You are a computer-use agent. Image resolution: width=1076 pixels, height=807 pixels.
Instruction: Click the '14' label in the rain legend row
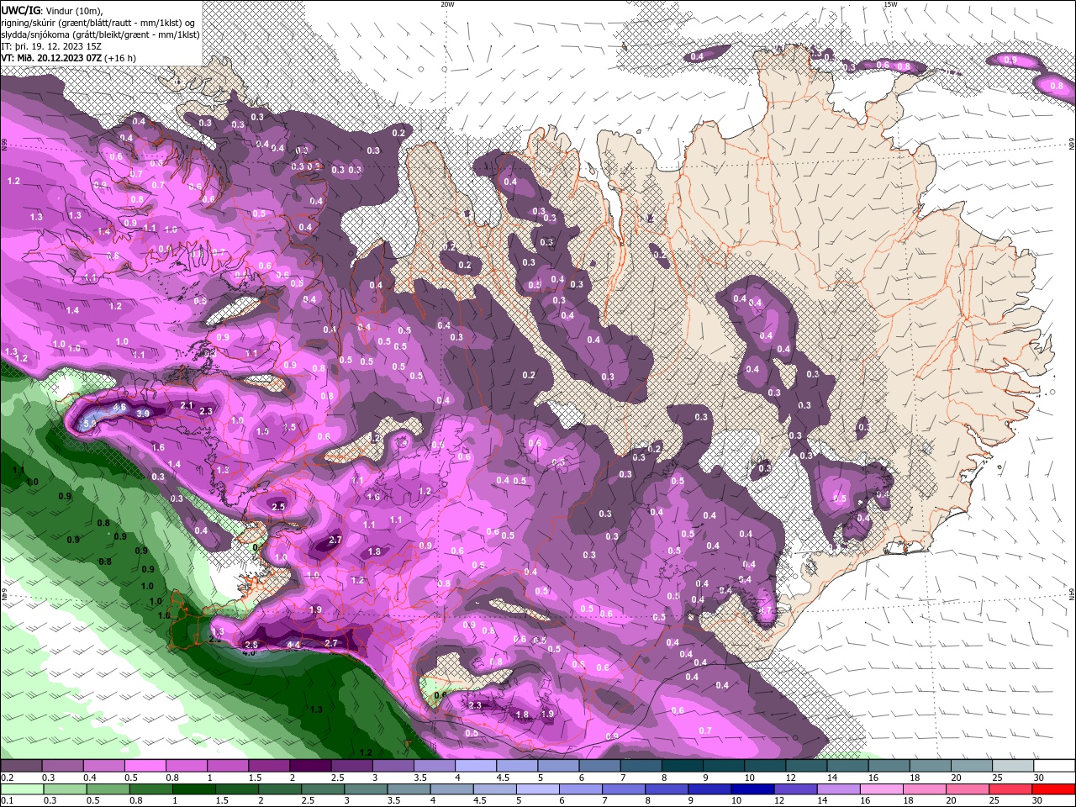[822, 800]
